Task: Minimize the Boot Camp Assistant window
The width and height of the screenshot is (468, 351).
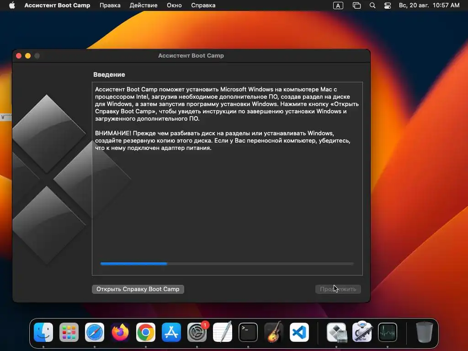Action: pyautogui.click(x=28, y=56)
